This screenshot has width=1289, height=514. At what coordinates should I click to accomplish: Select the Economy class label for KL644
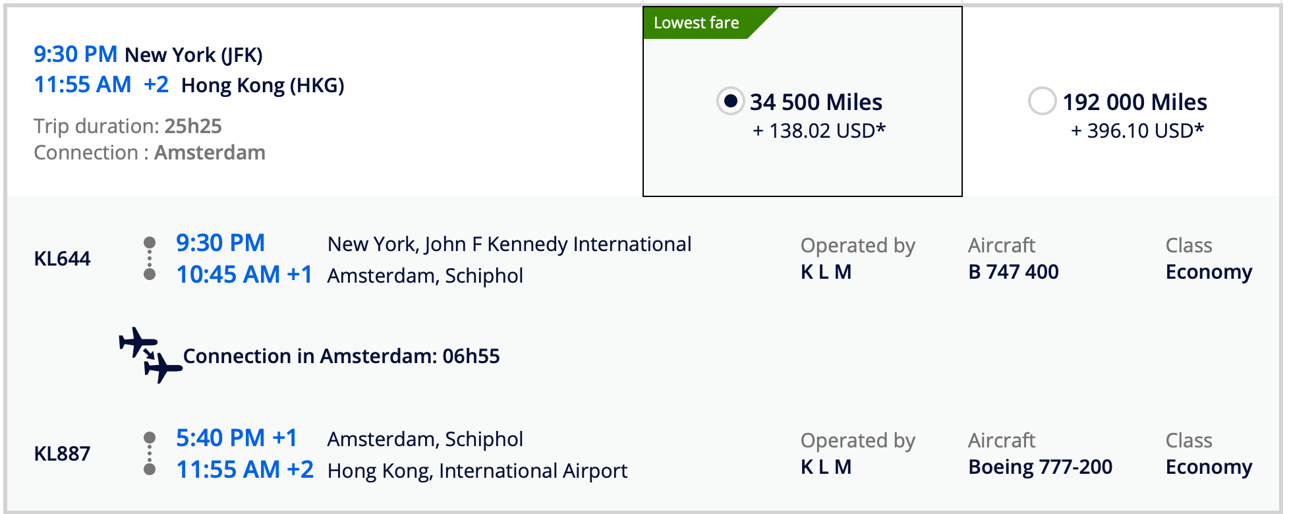(x=1209, y=271)
